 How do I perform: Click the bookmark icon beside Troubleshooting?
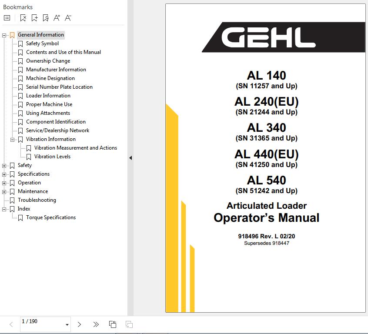click(x=12, y=200)
